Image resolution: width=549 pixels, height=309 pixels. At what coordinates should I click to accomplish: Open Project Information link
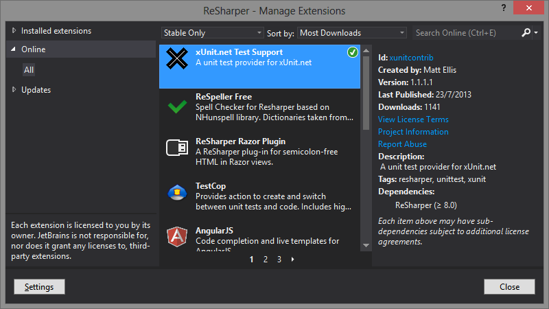(x=413, y=132)
